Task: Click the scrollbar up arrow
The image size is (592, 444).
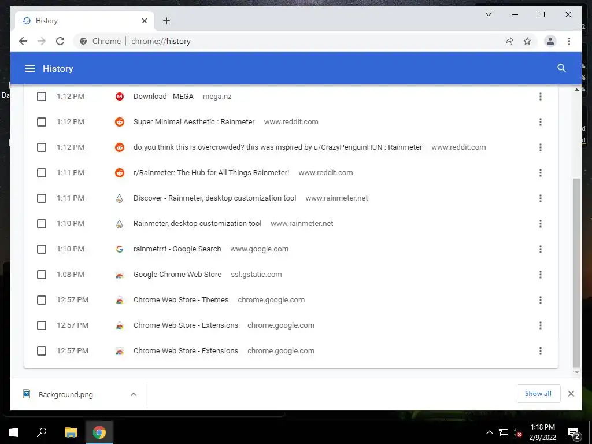Action: (x=576, y=90)
